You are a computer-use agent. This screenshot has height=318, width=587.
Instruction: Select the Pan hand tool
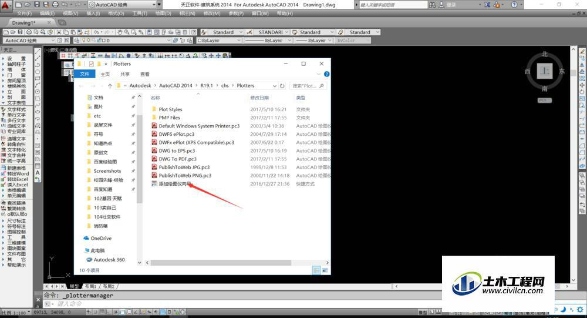click(x=119, y=32)
